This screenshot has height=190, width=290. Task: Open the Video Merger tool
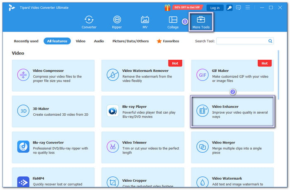click(232, 147)
